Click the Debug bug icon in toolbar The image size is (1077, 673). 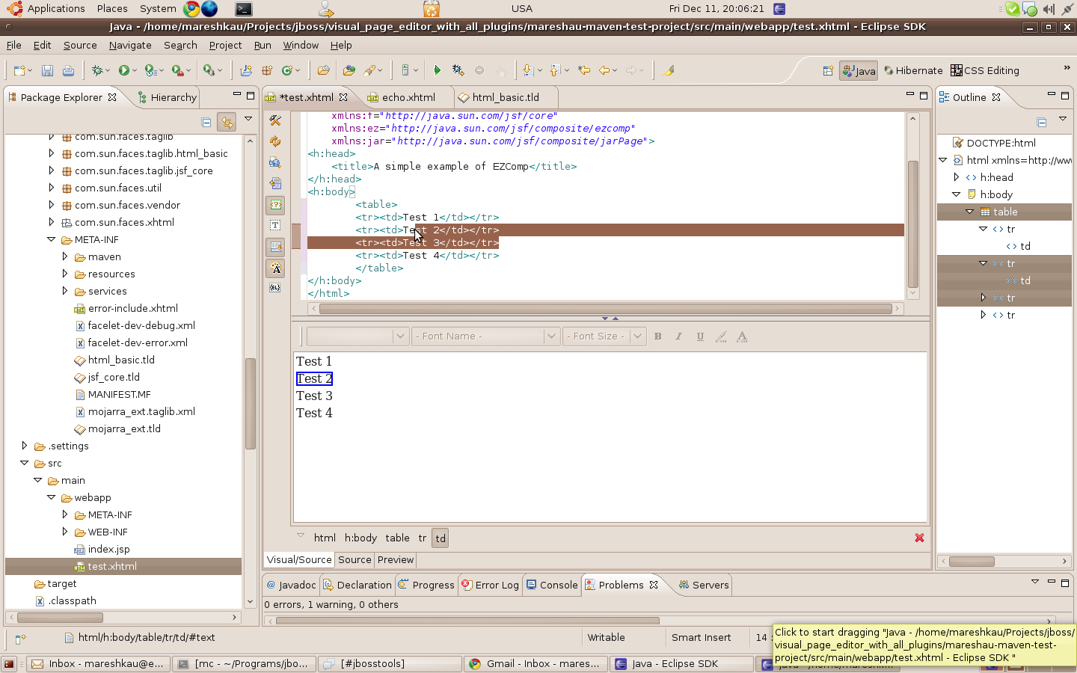[x=96, y=70]
